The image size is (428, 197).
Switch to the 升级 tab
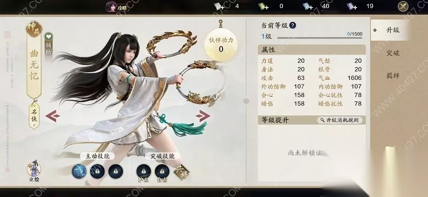pyautogui.click(x=389, y=30)
